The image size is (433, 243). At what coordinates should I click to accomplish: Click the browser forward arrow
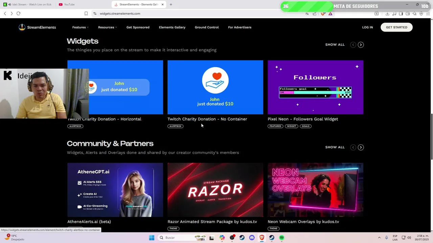click(x=12, y=13)
